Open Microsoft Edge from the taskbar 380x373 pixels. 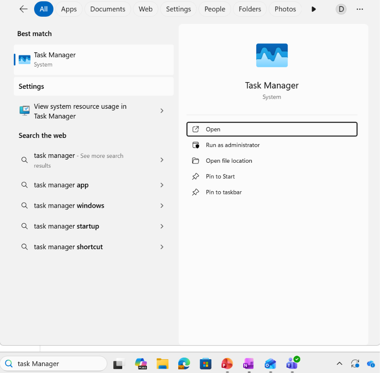(184, 363)
